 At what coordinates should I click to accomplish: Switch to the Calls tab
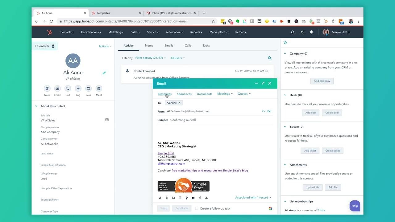[188, 46]
